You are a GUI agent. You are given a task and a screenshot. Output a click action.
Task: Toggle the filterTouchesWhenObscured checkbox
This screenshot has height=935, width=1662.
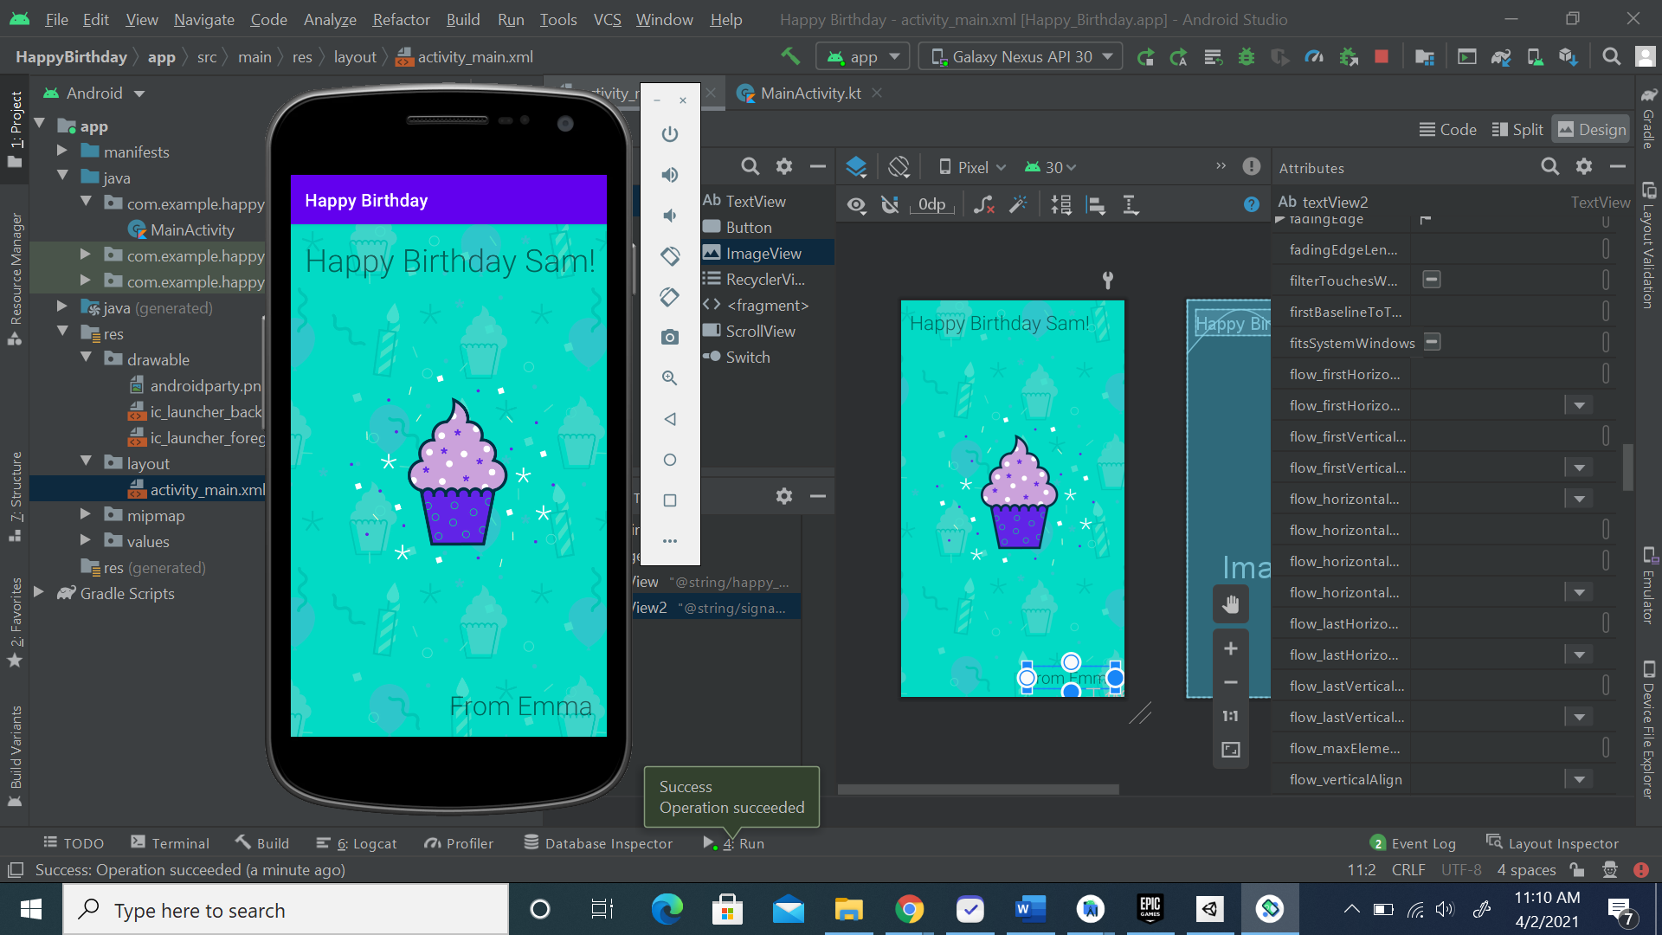[1432, 280]
